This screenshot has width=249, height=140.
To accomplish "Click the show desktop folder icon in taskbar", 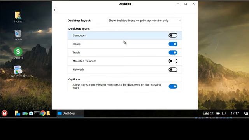I will click(17, 113).
